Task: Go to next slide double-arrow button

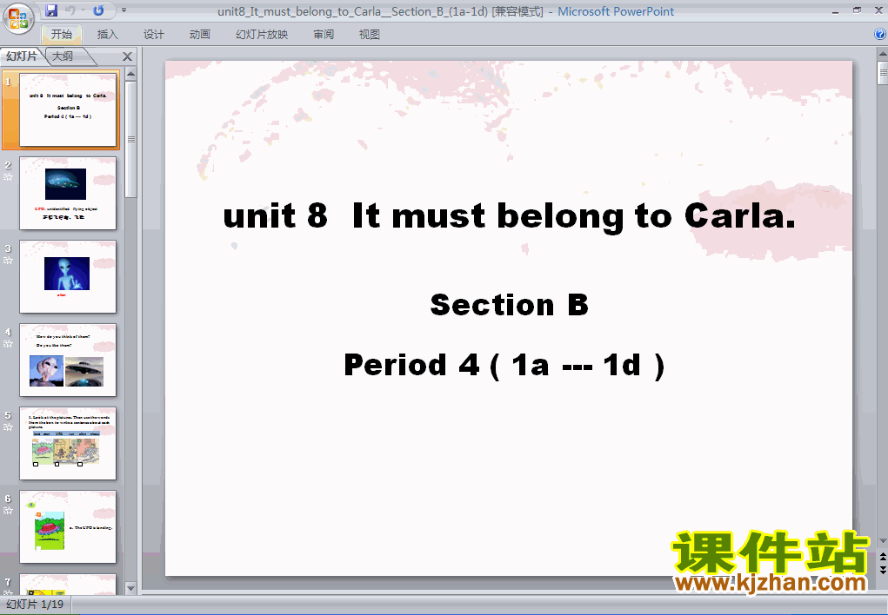Action: coord(882,569)
